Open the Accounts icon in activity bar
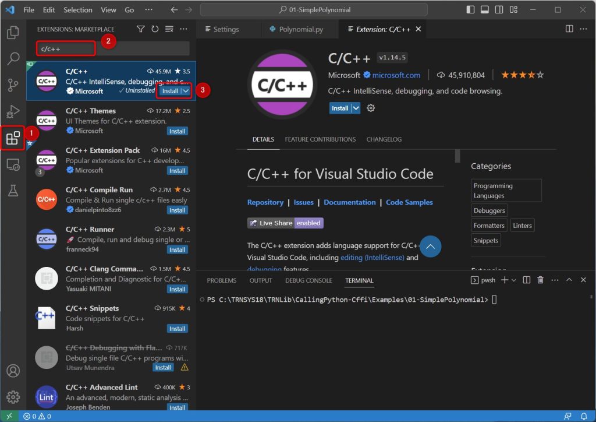Viewport: 596px width, 422px height. 13,371
